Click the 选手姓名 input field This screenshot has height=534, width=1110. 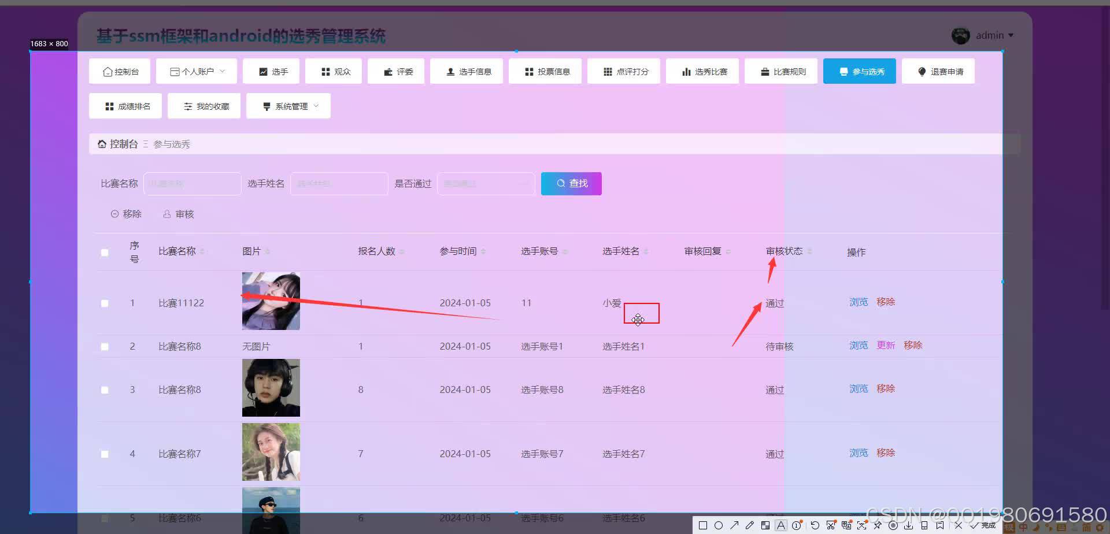[339, 183]
